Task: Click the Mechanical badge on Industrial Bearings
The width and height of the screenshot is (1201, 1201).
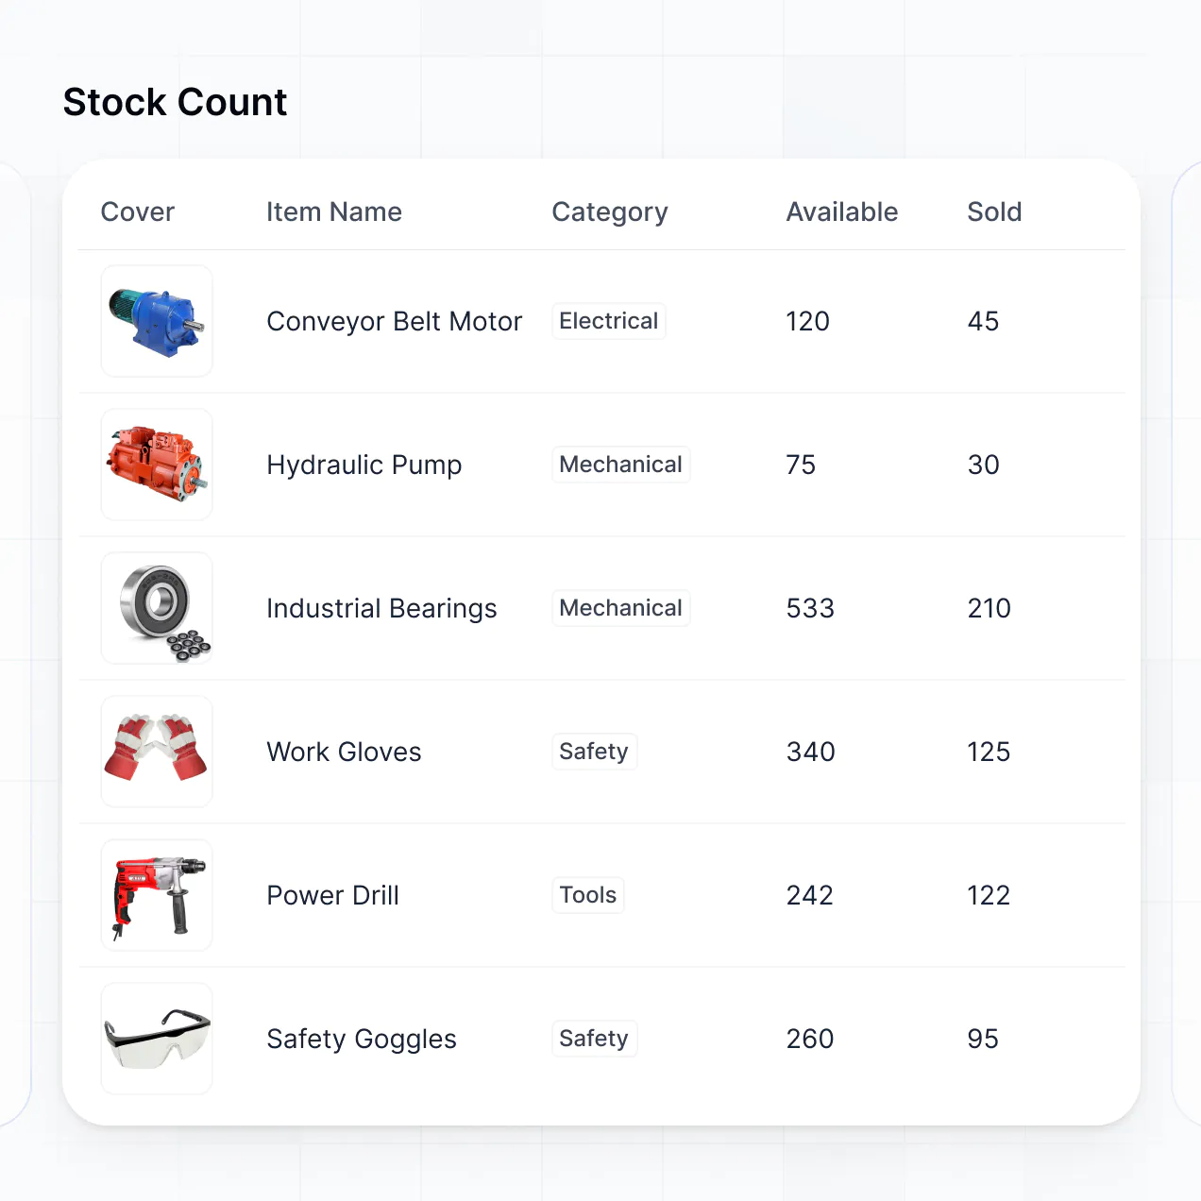Action: pos(620,608)
